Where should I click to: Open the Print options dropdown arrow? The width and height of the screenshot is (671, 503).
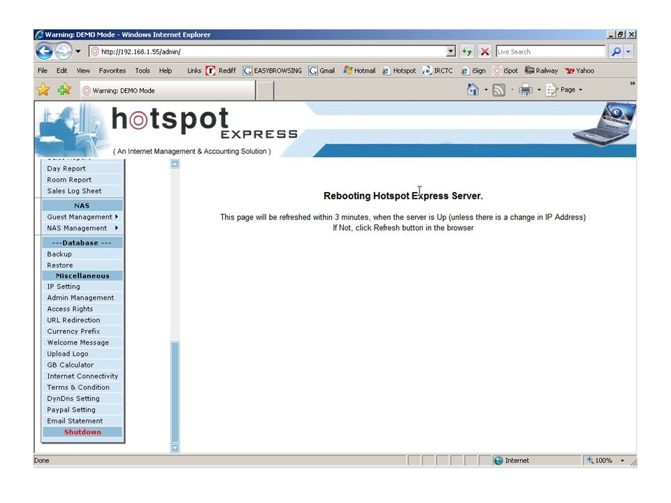tap(539, 90)
